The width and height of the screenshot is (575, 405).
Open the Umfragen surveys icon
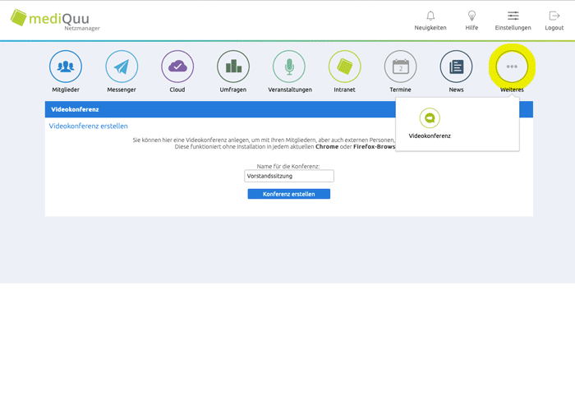233,67
